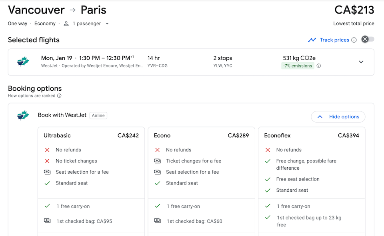Click the WestJet logo in selected flight
The width and height of the screenshot is (384, 236).
pos(23,62)
